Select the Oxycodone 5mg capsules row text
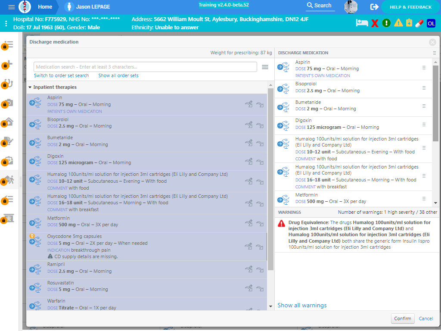 pyautogui.click(x=75, y=237)
